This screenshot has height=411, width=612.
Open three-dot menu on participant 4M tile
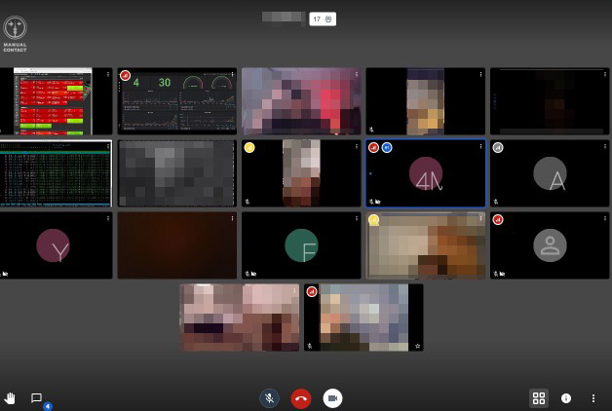(480, 147)
